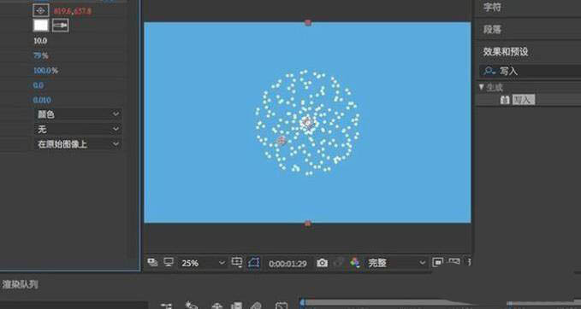This screenshot has height=309, width=581.
Task: Click the 0.010 spacing value
Action: click(42, 100)
